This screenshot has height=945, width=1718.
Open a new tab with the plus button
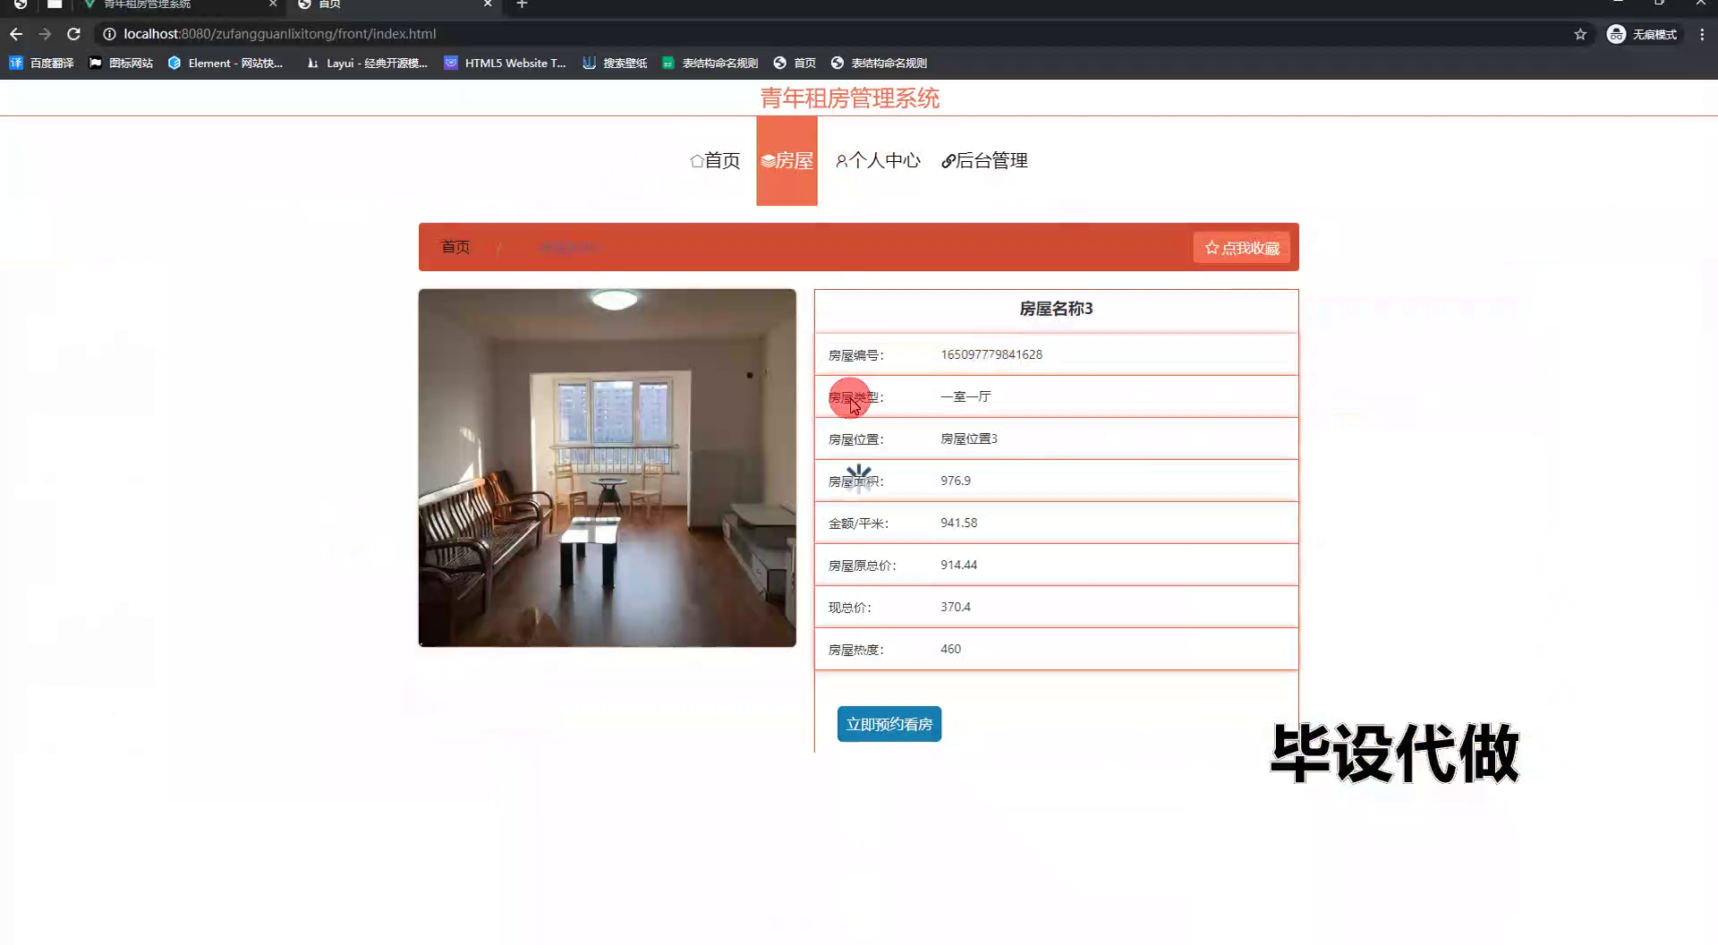click(x=522, y=4)
